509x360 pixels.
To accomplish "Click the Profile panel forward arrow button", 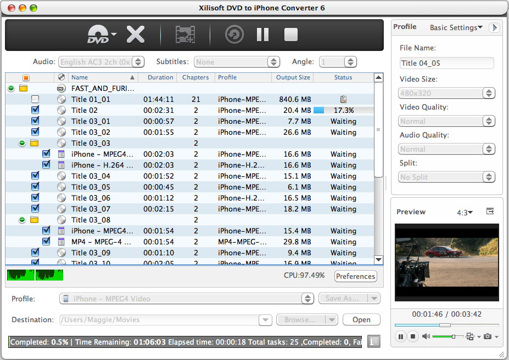I will 494,27.
